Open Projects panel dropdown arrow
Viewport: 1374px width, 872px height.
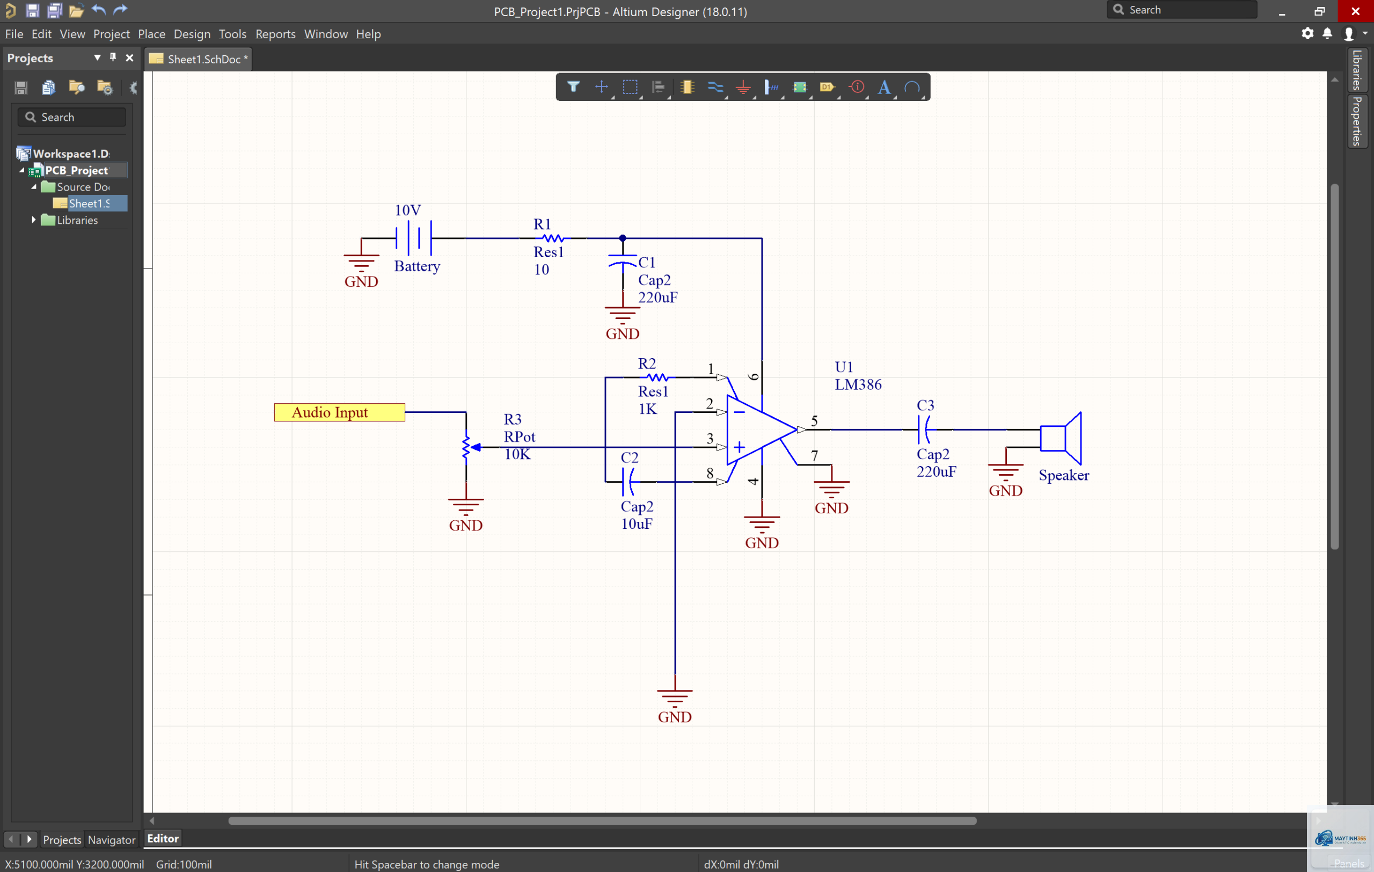pos(97,57)
